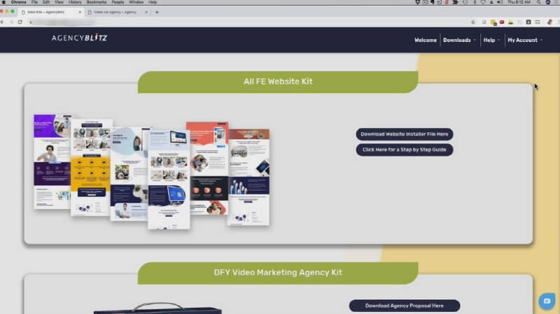Open the File menu
The width and height of the screenshot is (560, 314).
tap(34, 2)
